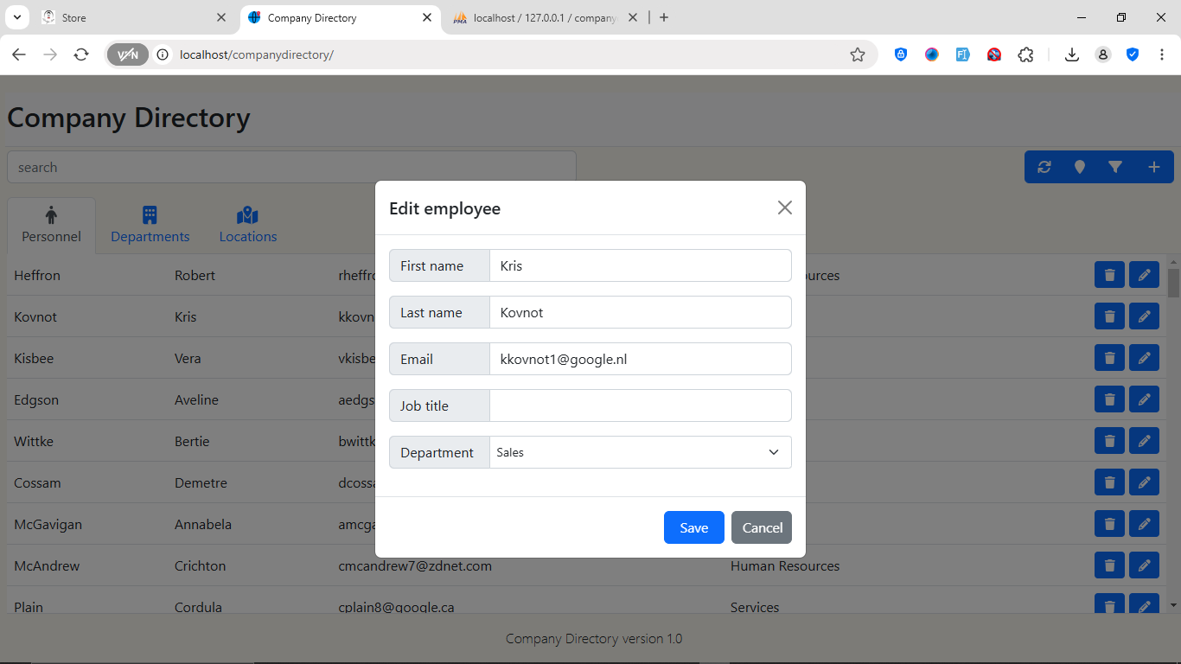Expand the tab search chevron in the browser
The height and width of the screenshot is (664, 1181).
pyautogui.click(x=16, y=17)
